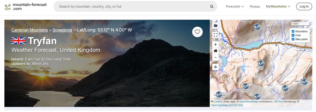The image size is (316, 112).
Task: Open the SRTM attribution link
Action: pos(277,102)
